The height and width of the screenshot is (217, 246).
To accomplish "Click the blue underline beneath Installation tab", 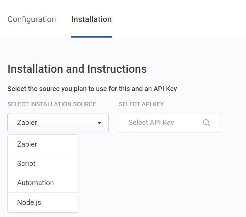I will 91,37.
